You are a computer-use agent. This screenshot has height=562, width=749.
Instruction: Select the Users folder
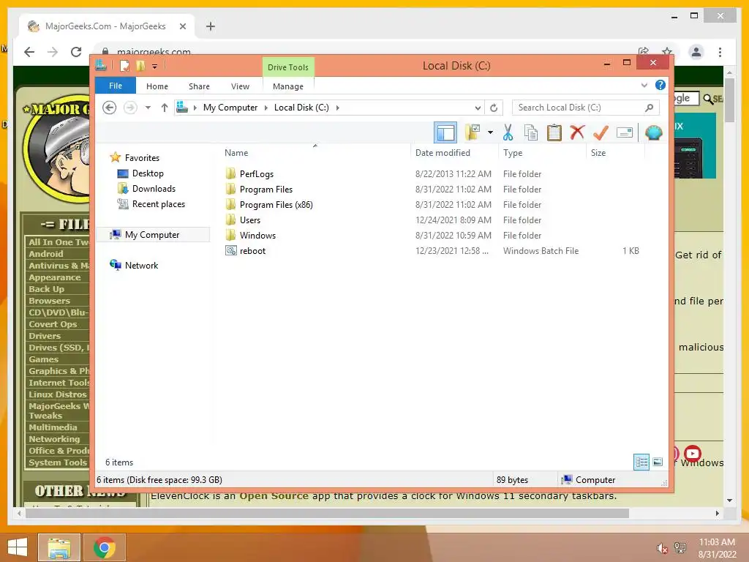(250, 220)
